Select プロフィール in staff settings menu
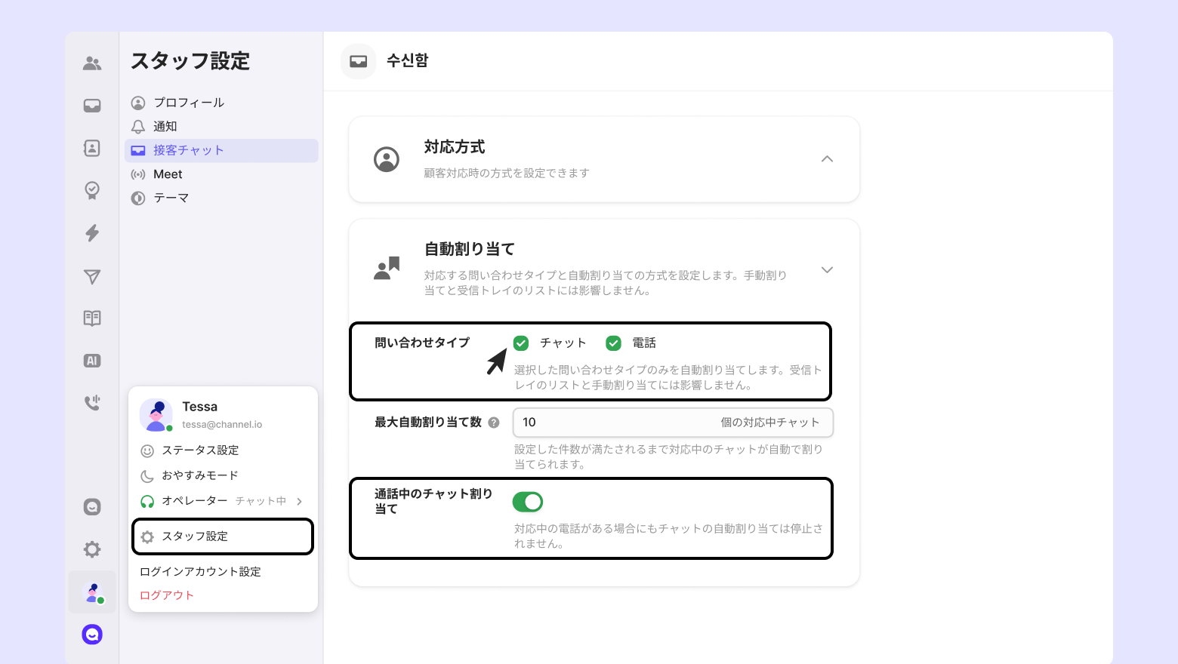This screenshot has width=1178, height=664. [189, 103]
